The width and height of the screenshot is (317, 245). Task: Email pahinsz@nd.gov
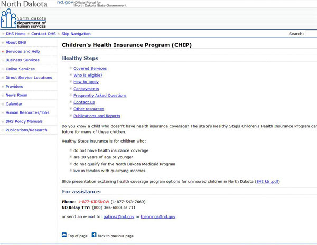coord(119,216)
